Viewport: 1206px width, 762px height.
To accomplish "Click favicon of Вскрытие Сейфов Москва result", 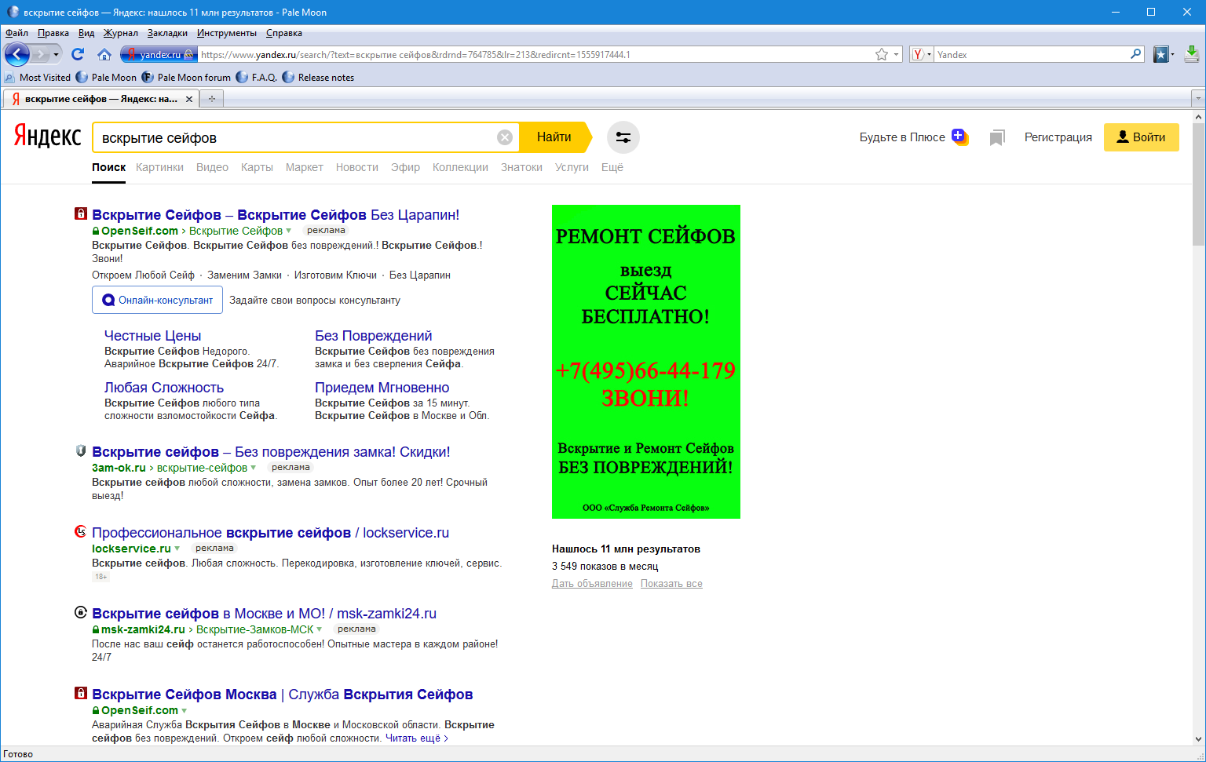I will (x=80, y=693).
